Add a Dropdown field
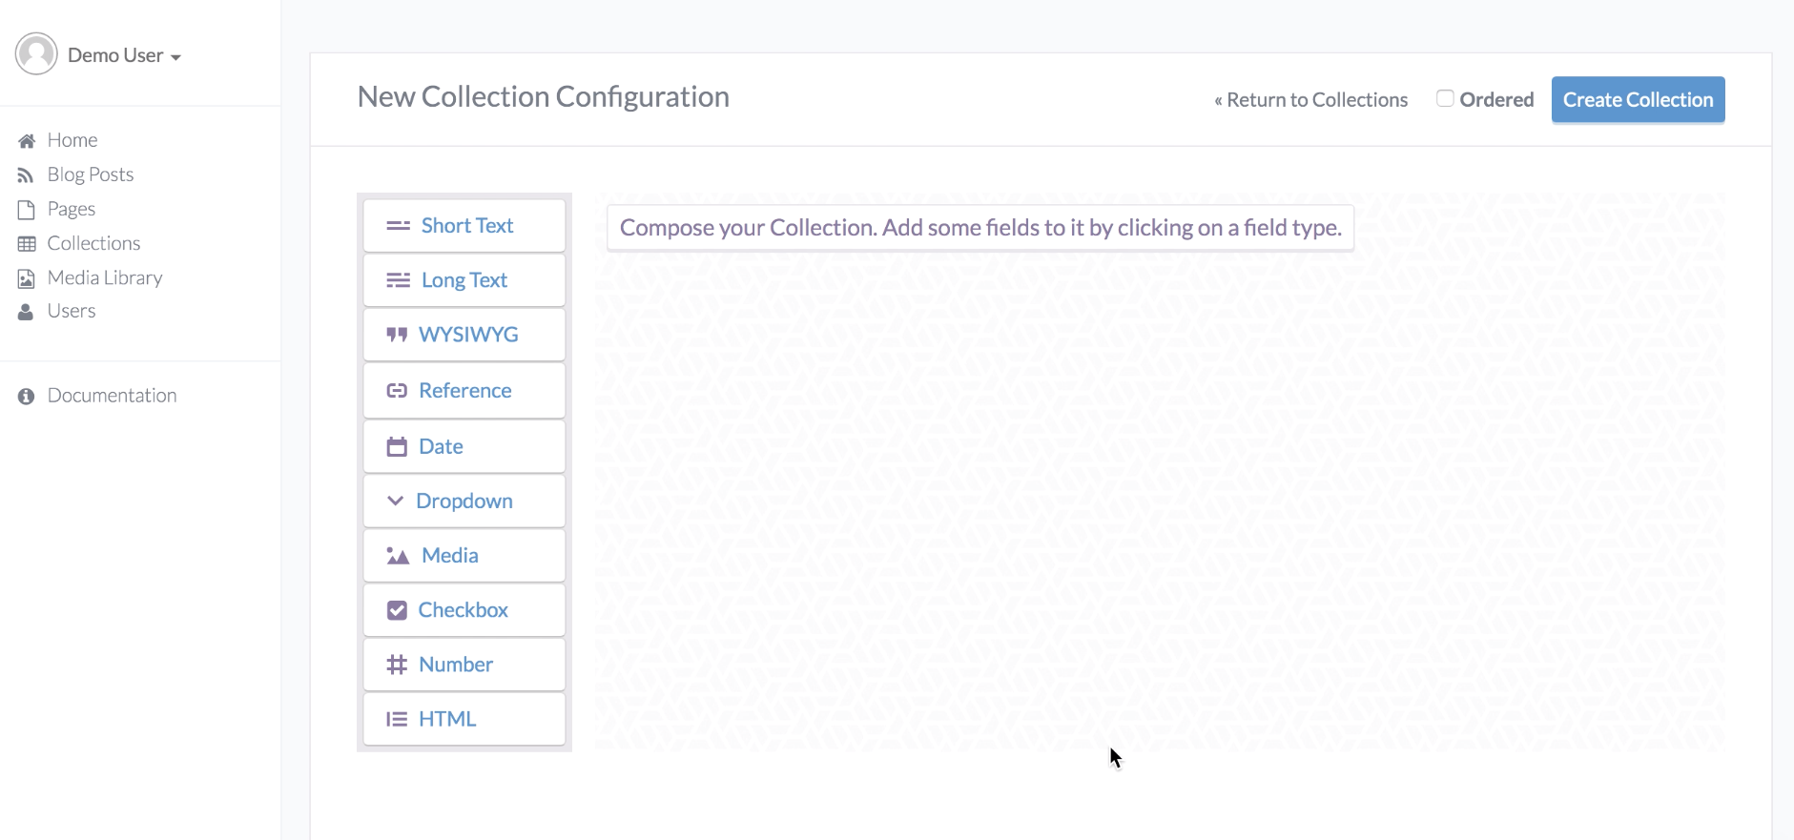This screenshot has height=840, width=1794. (464, 502)
